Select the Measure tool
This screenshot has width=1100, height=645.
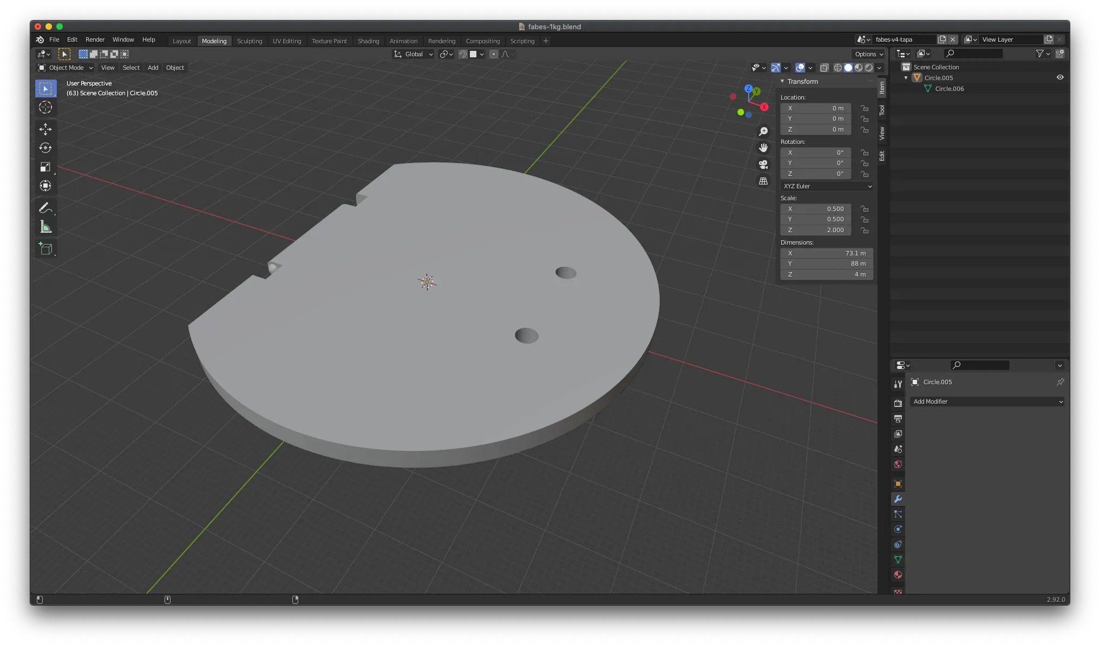(x=45, y=228)
